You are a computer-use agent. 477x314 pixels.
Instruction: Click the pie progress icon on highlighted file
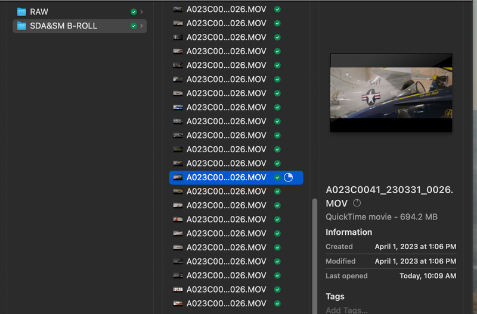click(x=289, y=177)
